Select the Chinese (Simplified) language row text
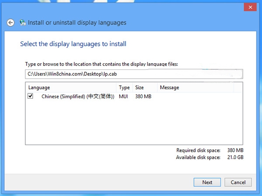262x196 pixels. 78,96
